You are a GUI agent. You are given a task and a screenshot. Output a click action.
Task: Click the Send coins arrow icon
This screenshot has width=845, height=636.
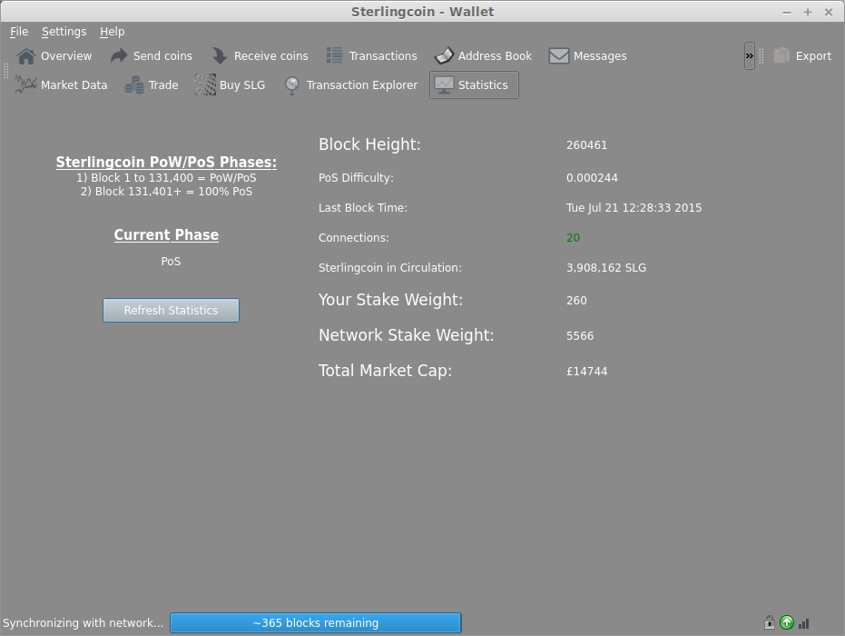(119, 56)
